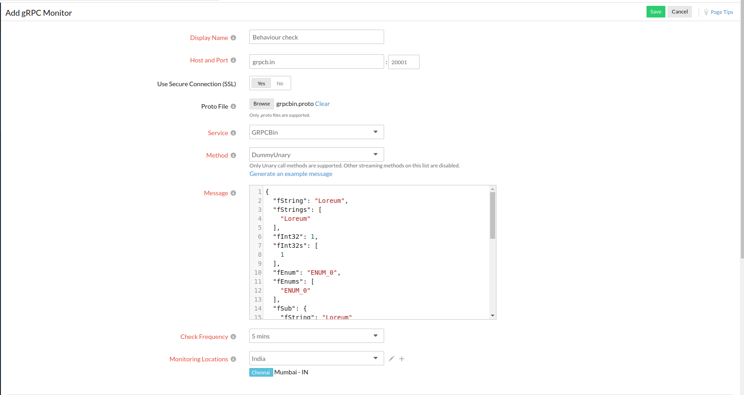This screenshot has width=744, height=395.
Task: Click info icon next to Display Name
Action: tap(233, 38)
